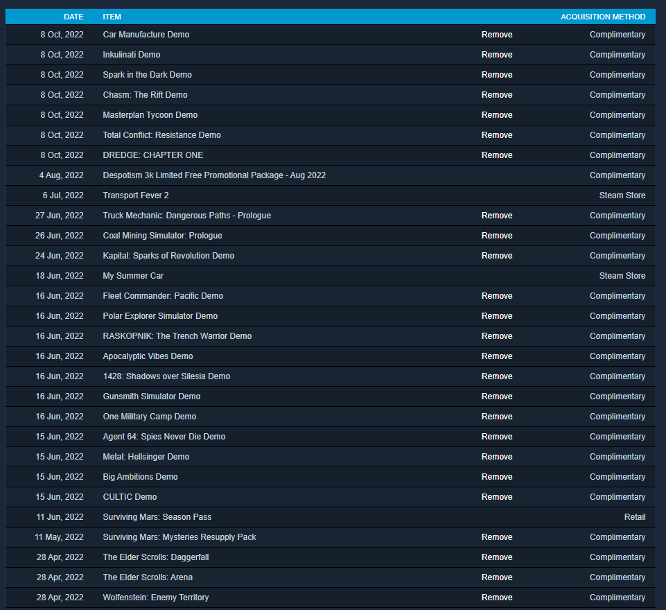This screenshot has height=610, width=666.
Task: Remove Surviving Mars: Mysteries Resupply Pack
Action: (496, 537)
